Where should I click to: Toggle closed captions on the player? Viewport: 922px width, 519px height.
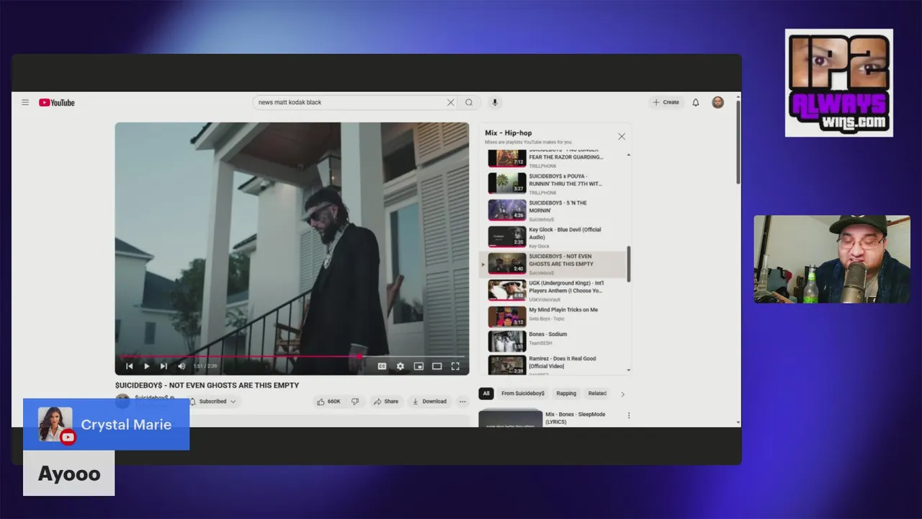pyautogui.click(x=382, y=366)
